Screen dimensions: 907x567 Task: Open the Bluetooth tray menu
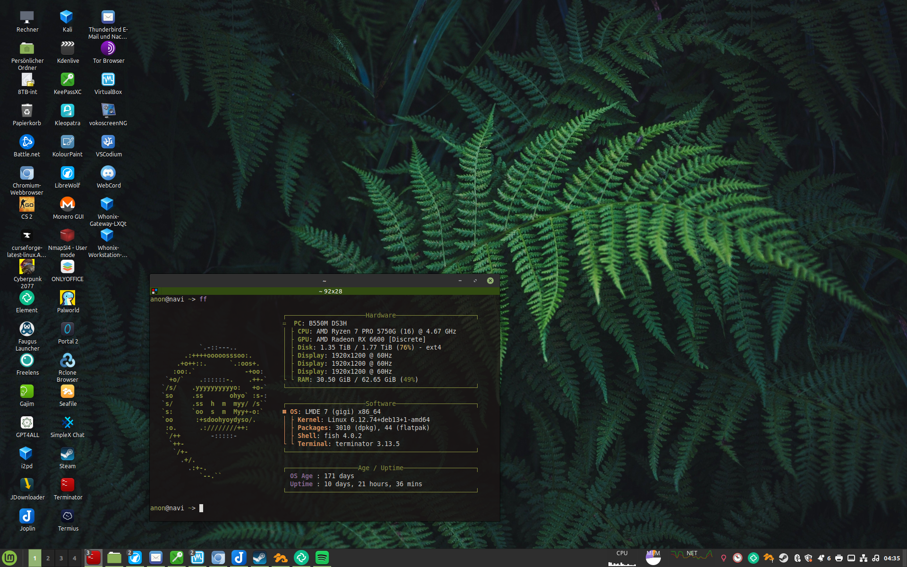(x=797, y=558)
